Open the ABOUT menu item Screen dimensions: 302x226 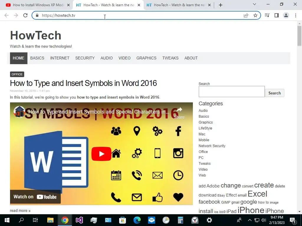pyautogui.click(x=191, y=58)
